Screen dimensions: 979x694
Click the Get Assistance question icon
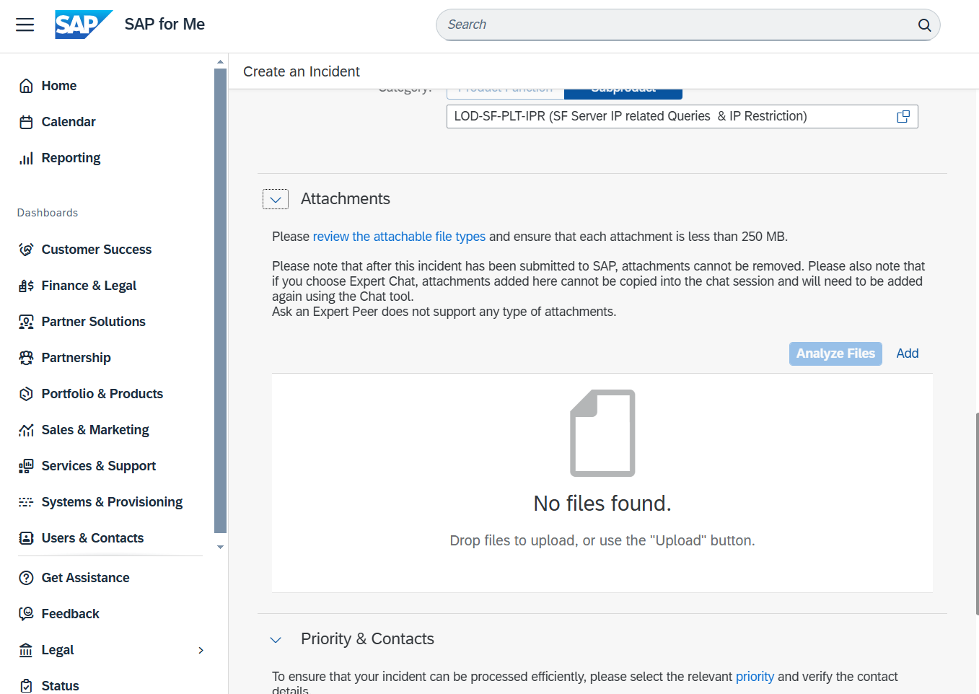26,578
